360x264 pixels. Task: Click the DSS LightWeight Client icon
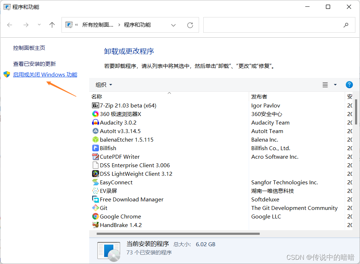coord(95,174)
